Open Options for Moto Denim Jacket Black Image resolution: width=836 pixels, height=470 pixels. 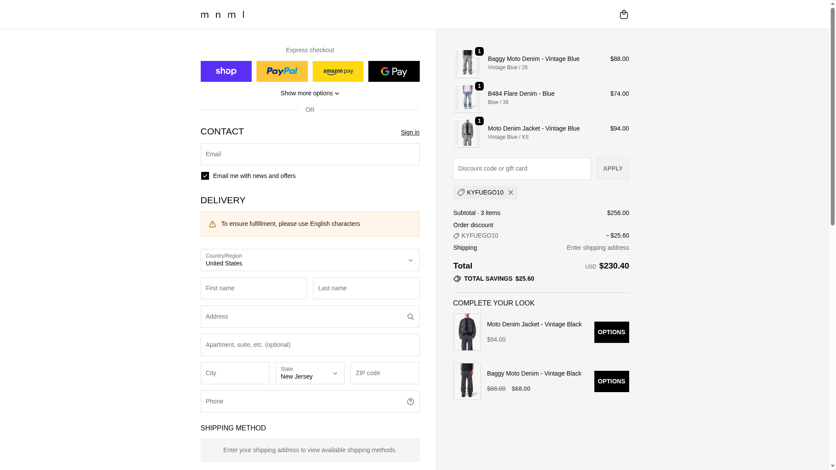(611, 332)
